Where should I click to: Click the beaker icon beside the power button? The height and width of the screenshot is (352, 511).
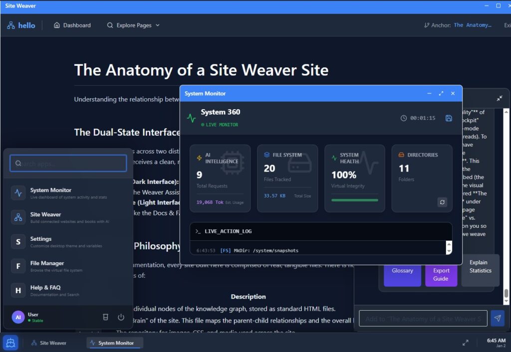pos(105,317)
